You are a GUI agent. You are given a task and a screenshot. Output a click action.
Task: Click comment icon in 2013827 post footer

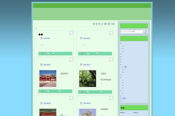tap(97, 53)
